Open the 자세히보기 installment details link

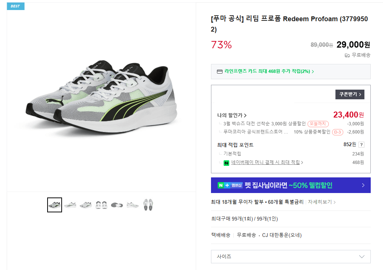click(x=320, y=201)
